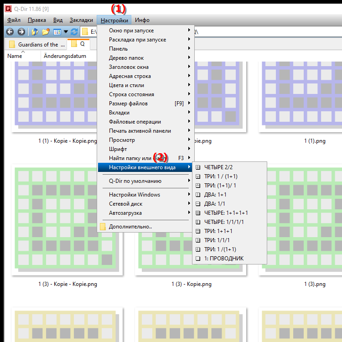Open the Инфо menu
Image resolution: width=342 pixels, height=342 pixels.
point(142,20)
